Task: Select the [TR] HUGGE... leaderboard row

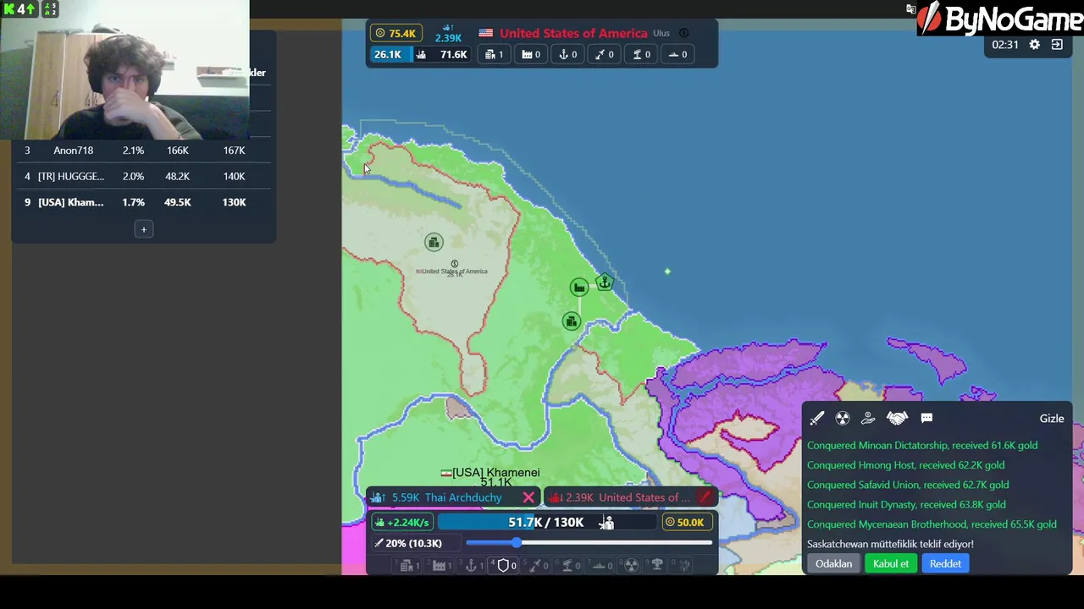Action: tap(143, 176)
